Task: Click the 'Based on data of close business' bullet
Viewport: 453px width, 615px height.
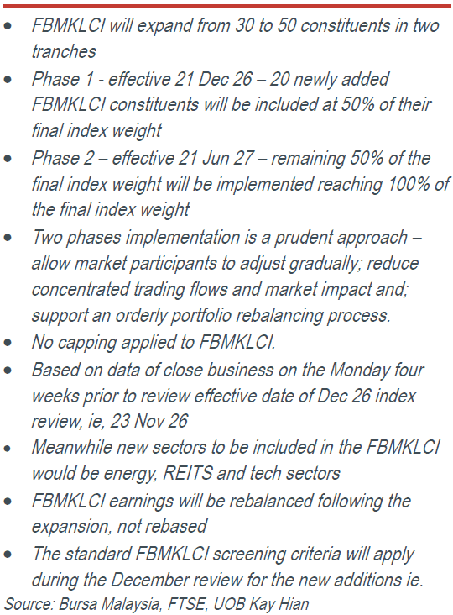Action: tap(228, 396)
